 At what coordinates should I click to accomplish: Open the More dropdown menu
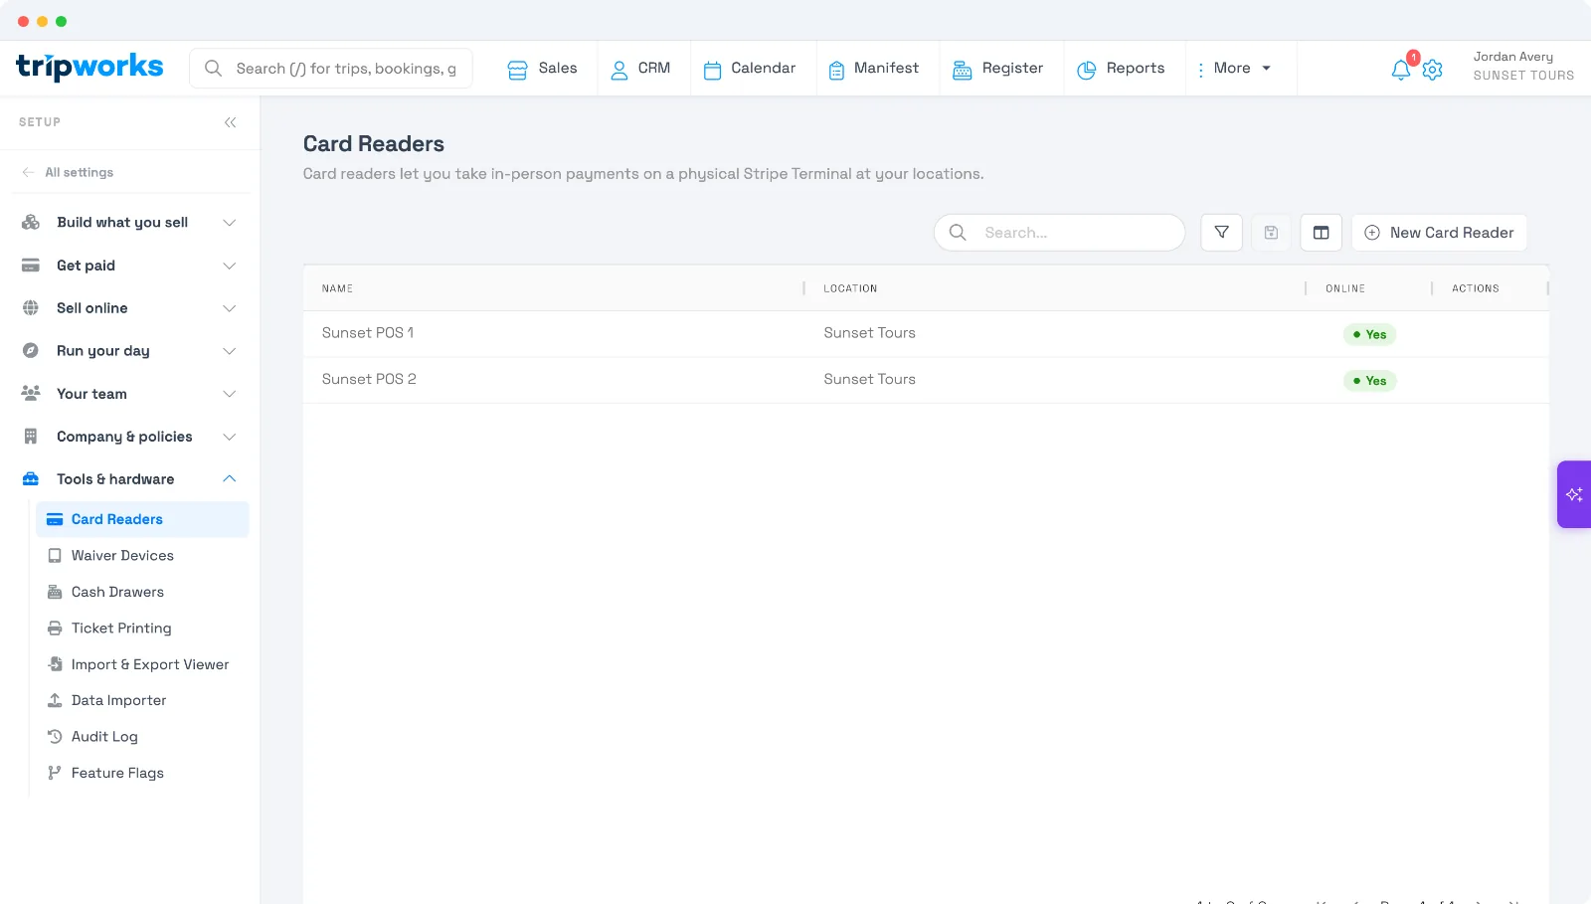coord(1234,69)
